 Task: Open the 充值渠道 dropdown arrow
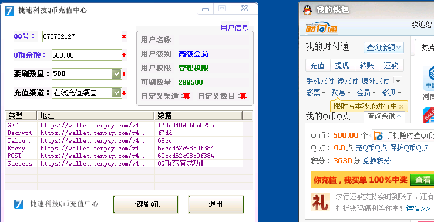116,93
